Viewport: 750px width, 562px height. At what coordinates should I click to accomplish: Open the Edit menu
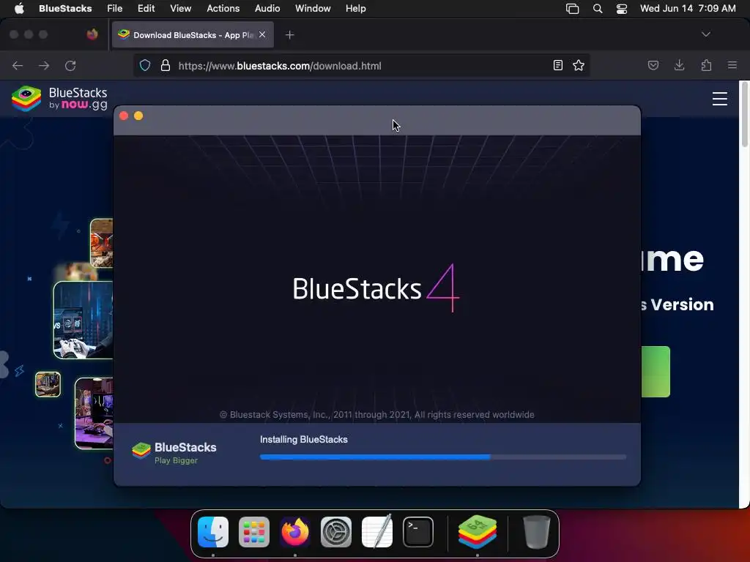(146, 8)
